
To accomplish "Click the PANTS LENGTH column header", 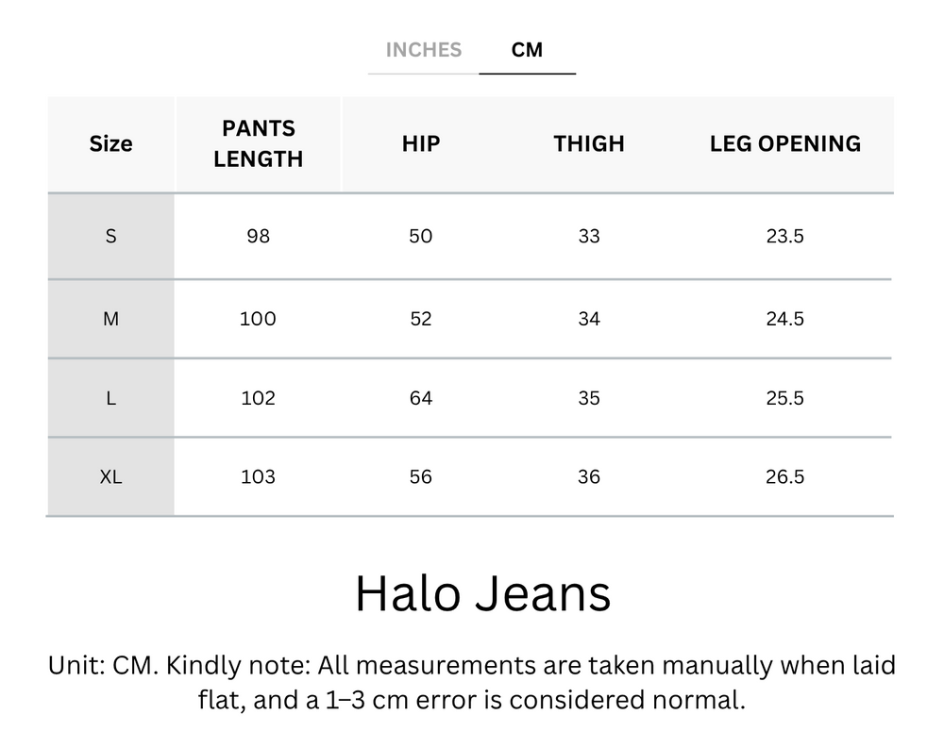I will pos(258,143).
